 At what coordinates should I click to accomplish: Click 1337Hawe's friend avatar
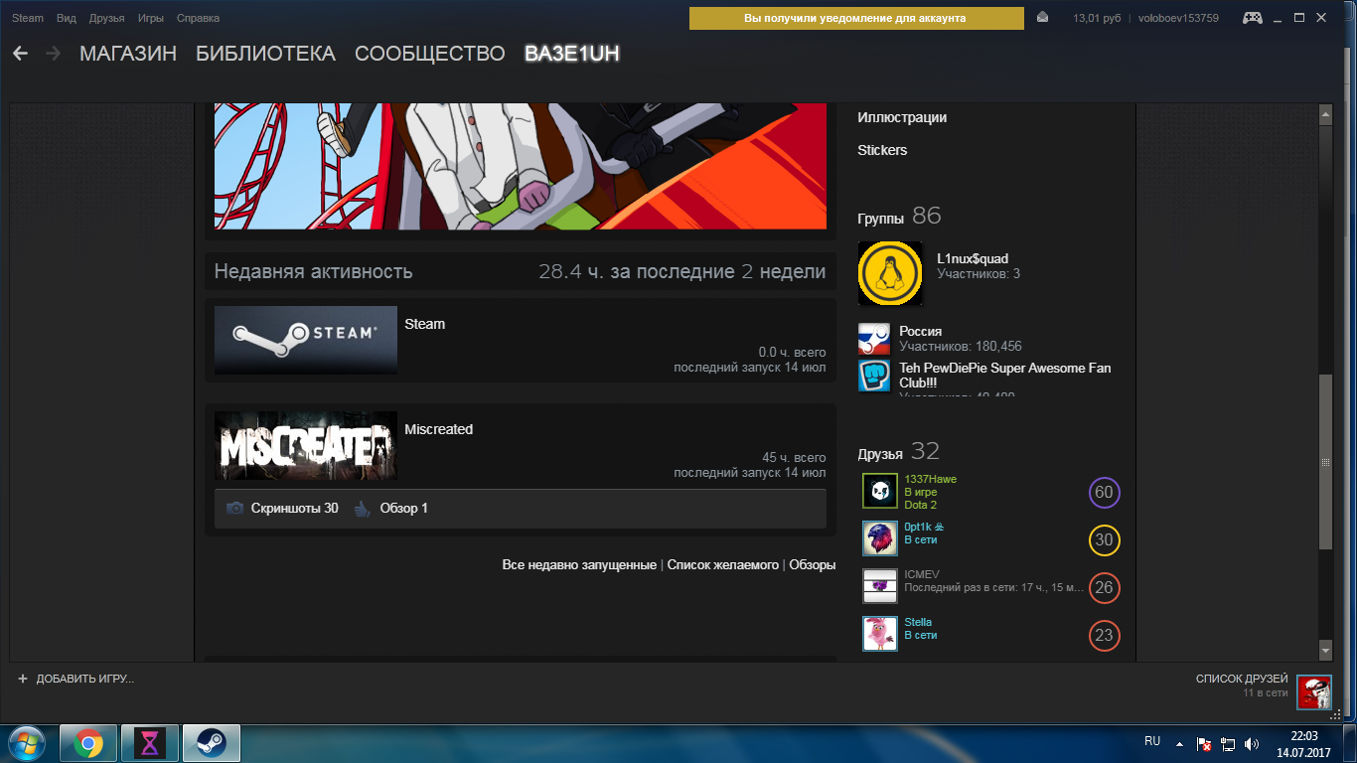880,491
